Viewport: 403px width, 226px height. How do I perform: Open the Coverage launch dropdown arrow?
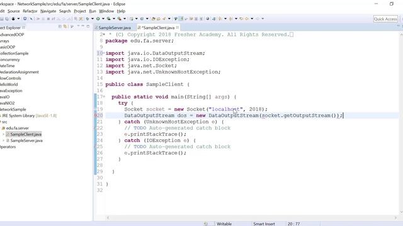click(114, 19)
